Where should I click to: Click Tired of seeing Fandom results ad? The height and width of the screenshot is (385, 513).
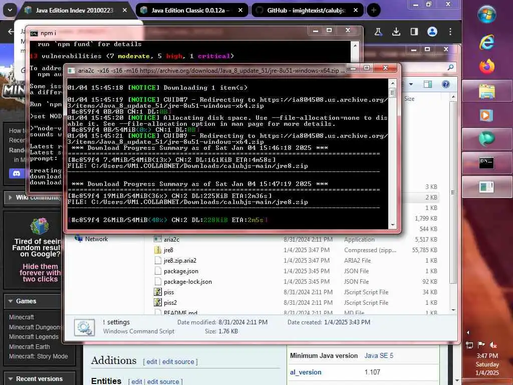point(37,251)
